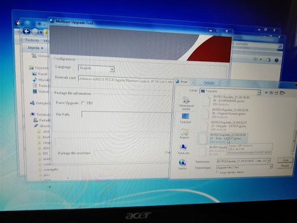This screenshot has width=297, height=223.
Task: Click the blue help icon in Explorer
Action: 277,60
